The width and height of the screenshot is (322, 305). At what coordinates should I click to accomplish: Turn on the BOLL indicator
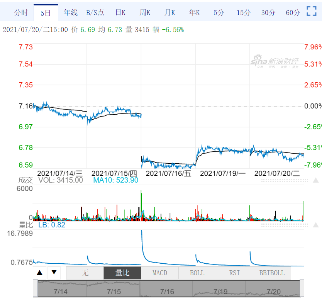197,273
